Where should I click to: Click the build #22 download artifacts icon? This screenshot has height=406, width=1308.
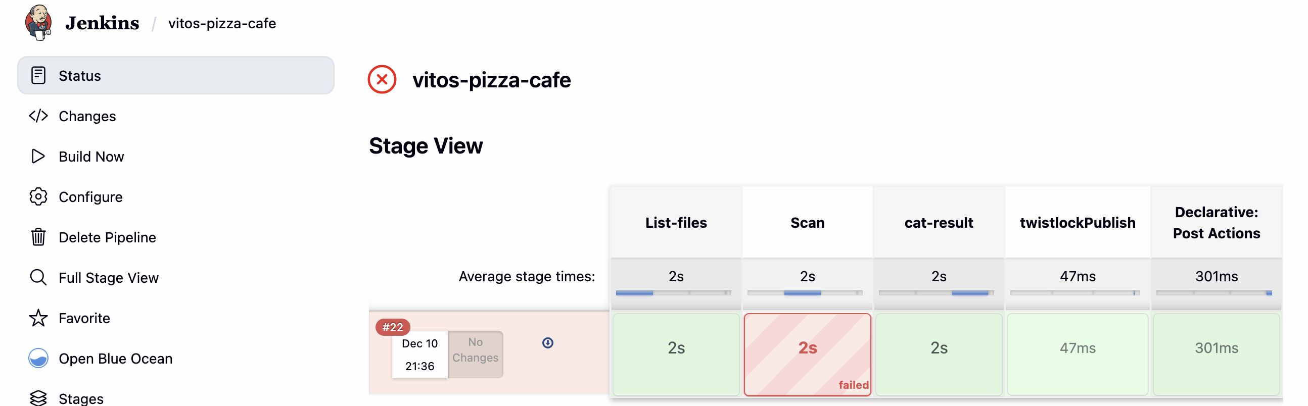[547, 343]
